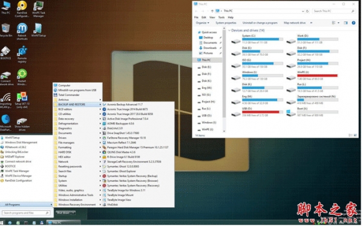
Task: Click the Shut down button
Action: click(63, 213)
